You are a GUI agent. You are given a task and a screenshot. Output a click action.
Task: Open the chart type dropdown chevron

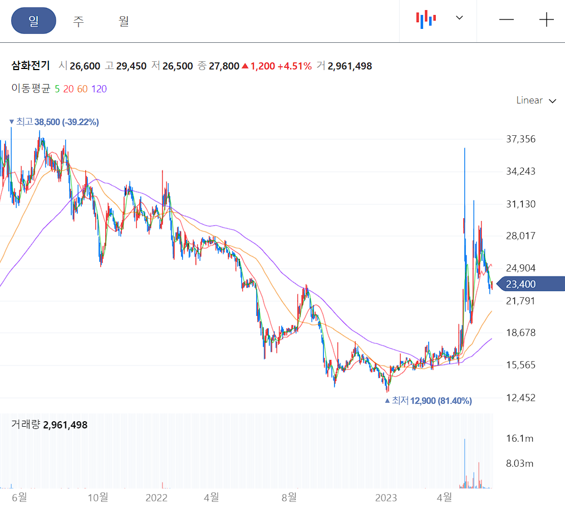point(459,18)
